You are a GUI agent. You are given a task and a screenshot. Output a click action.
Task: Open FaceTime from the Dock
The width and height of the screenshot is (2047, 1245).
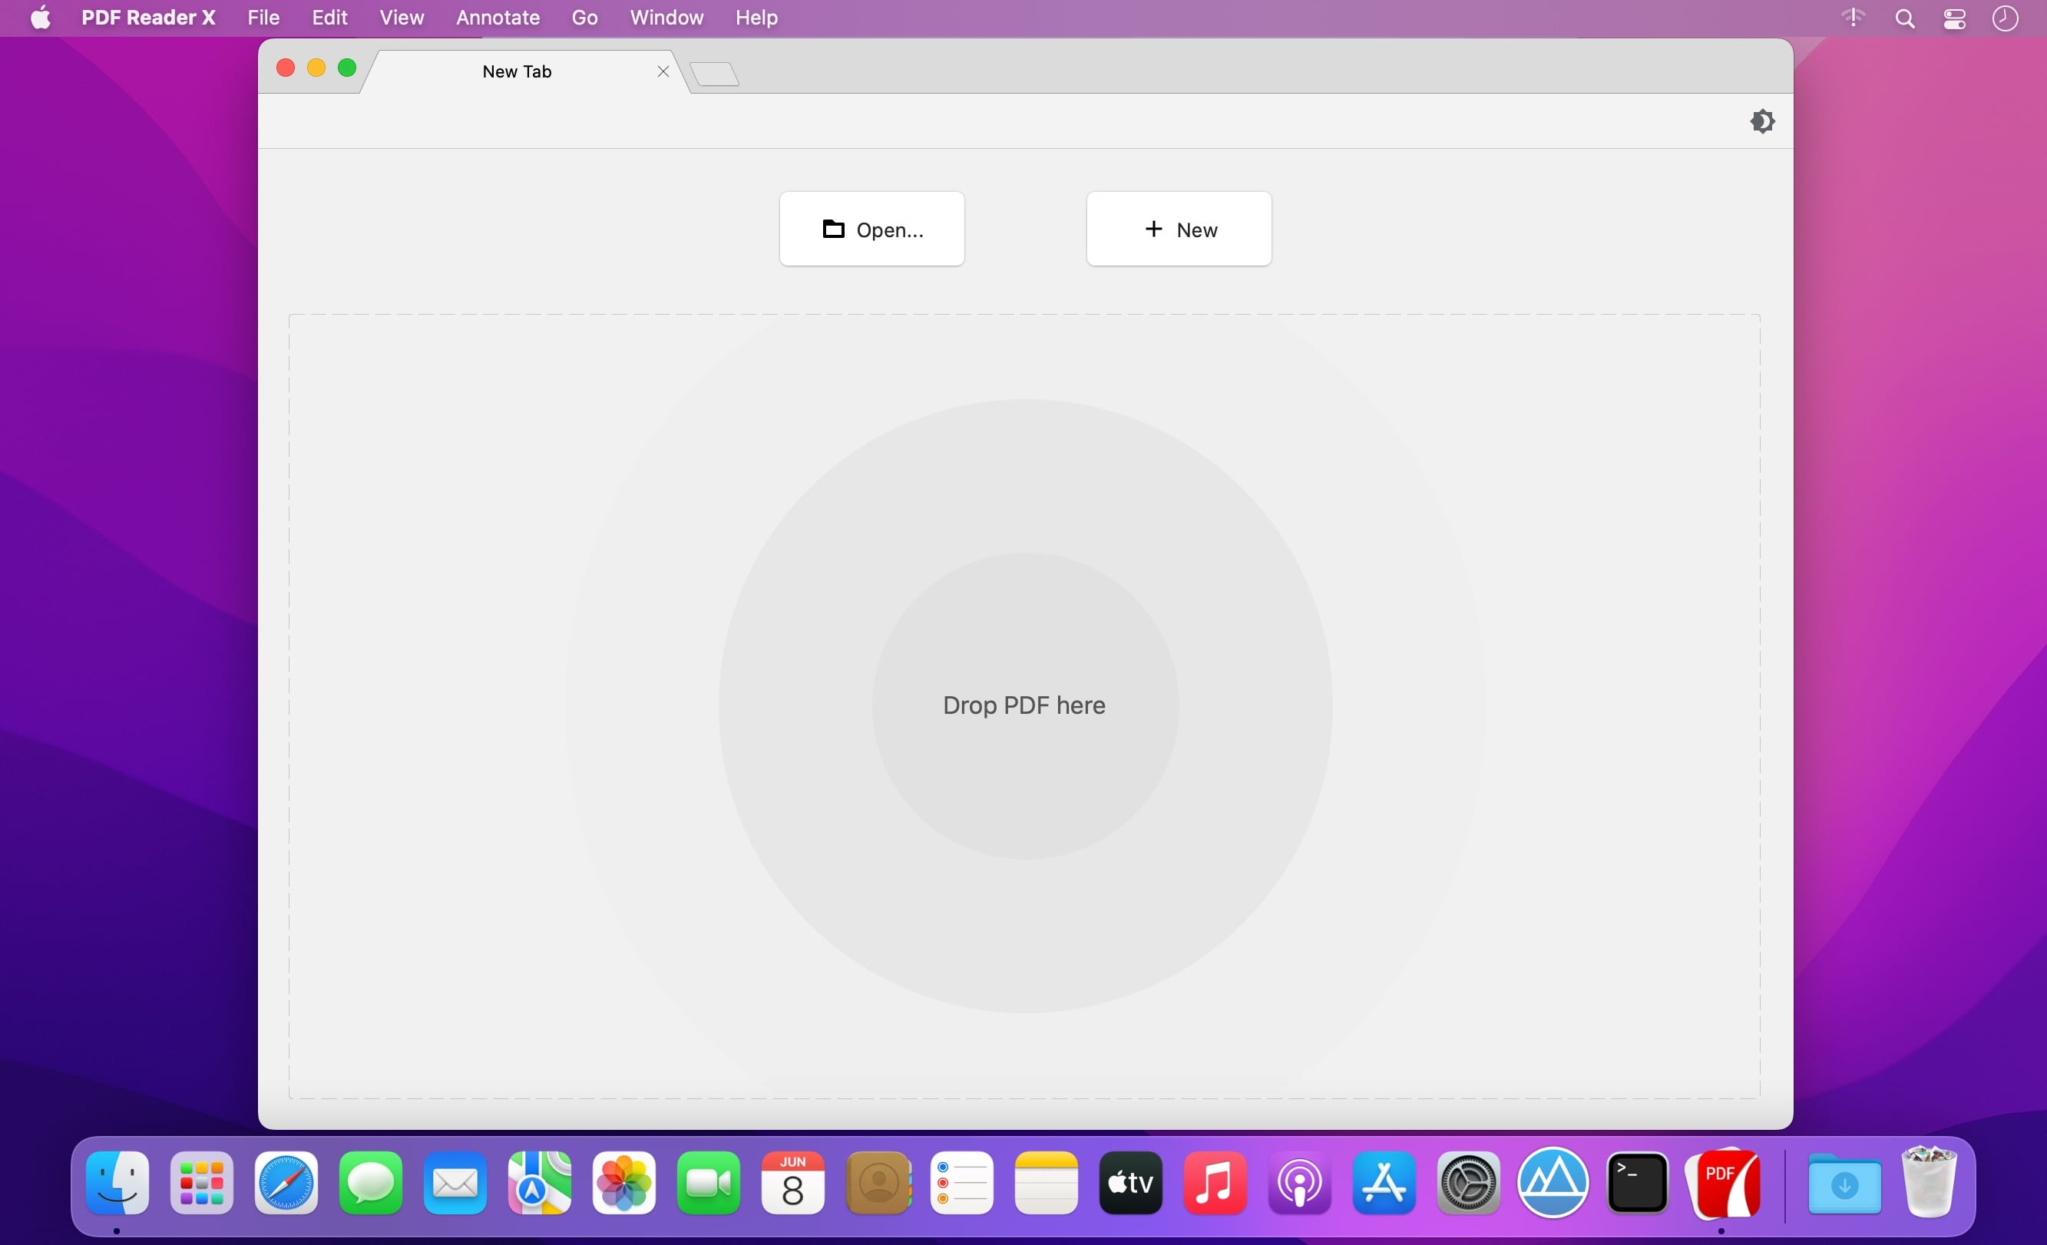click(x=708, y=1183)
